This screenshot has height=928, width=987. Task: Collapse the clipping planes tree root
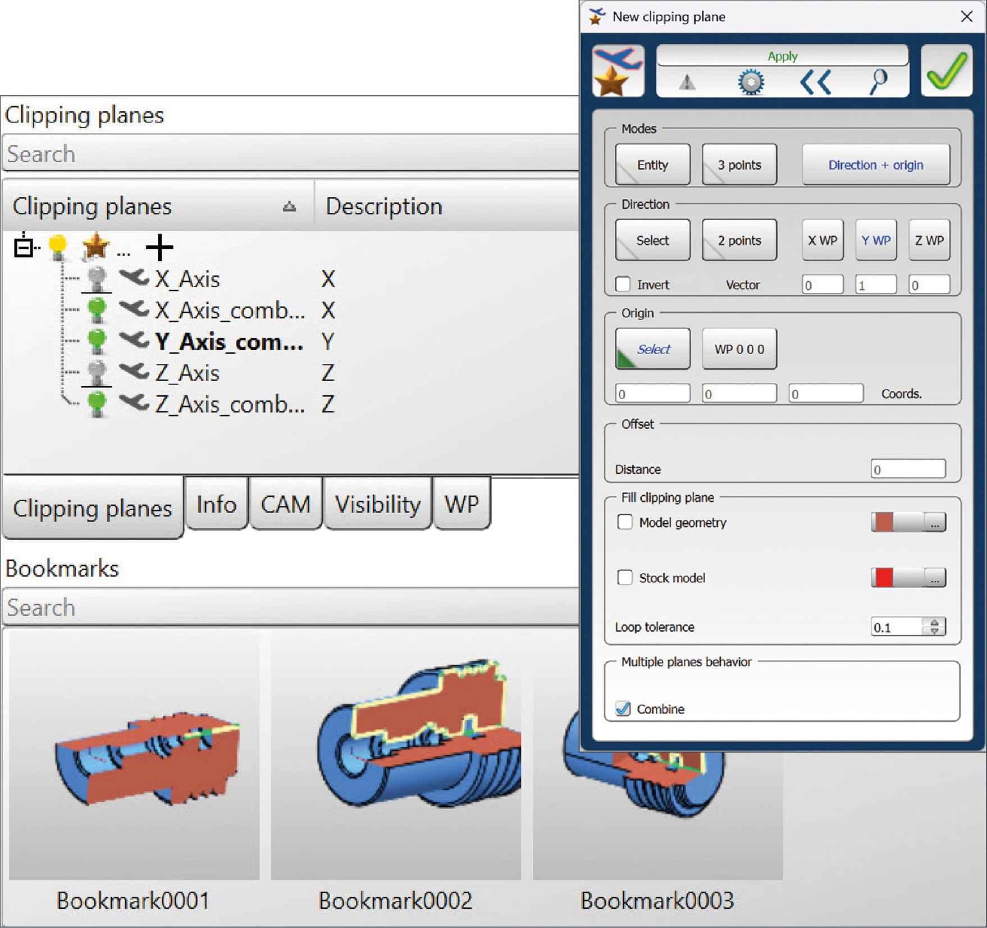click(x=24, y=247)
